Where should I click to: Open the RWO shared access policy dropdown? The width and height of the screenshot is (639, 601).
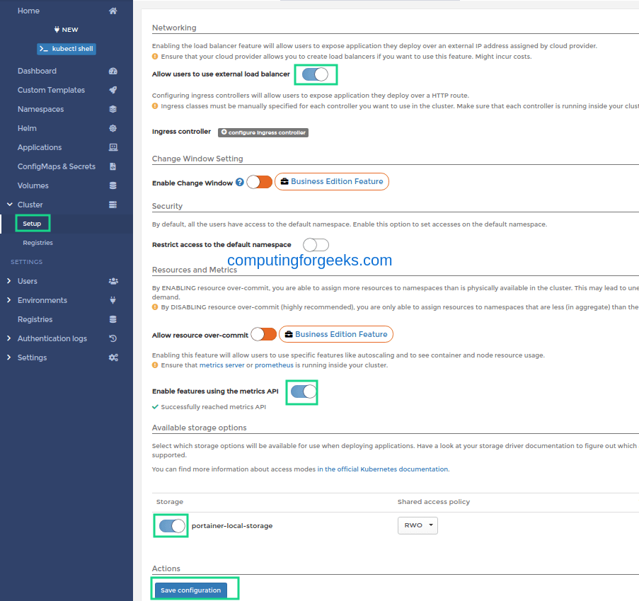tap(417, 525)
